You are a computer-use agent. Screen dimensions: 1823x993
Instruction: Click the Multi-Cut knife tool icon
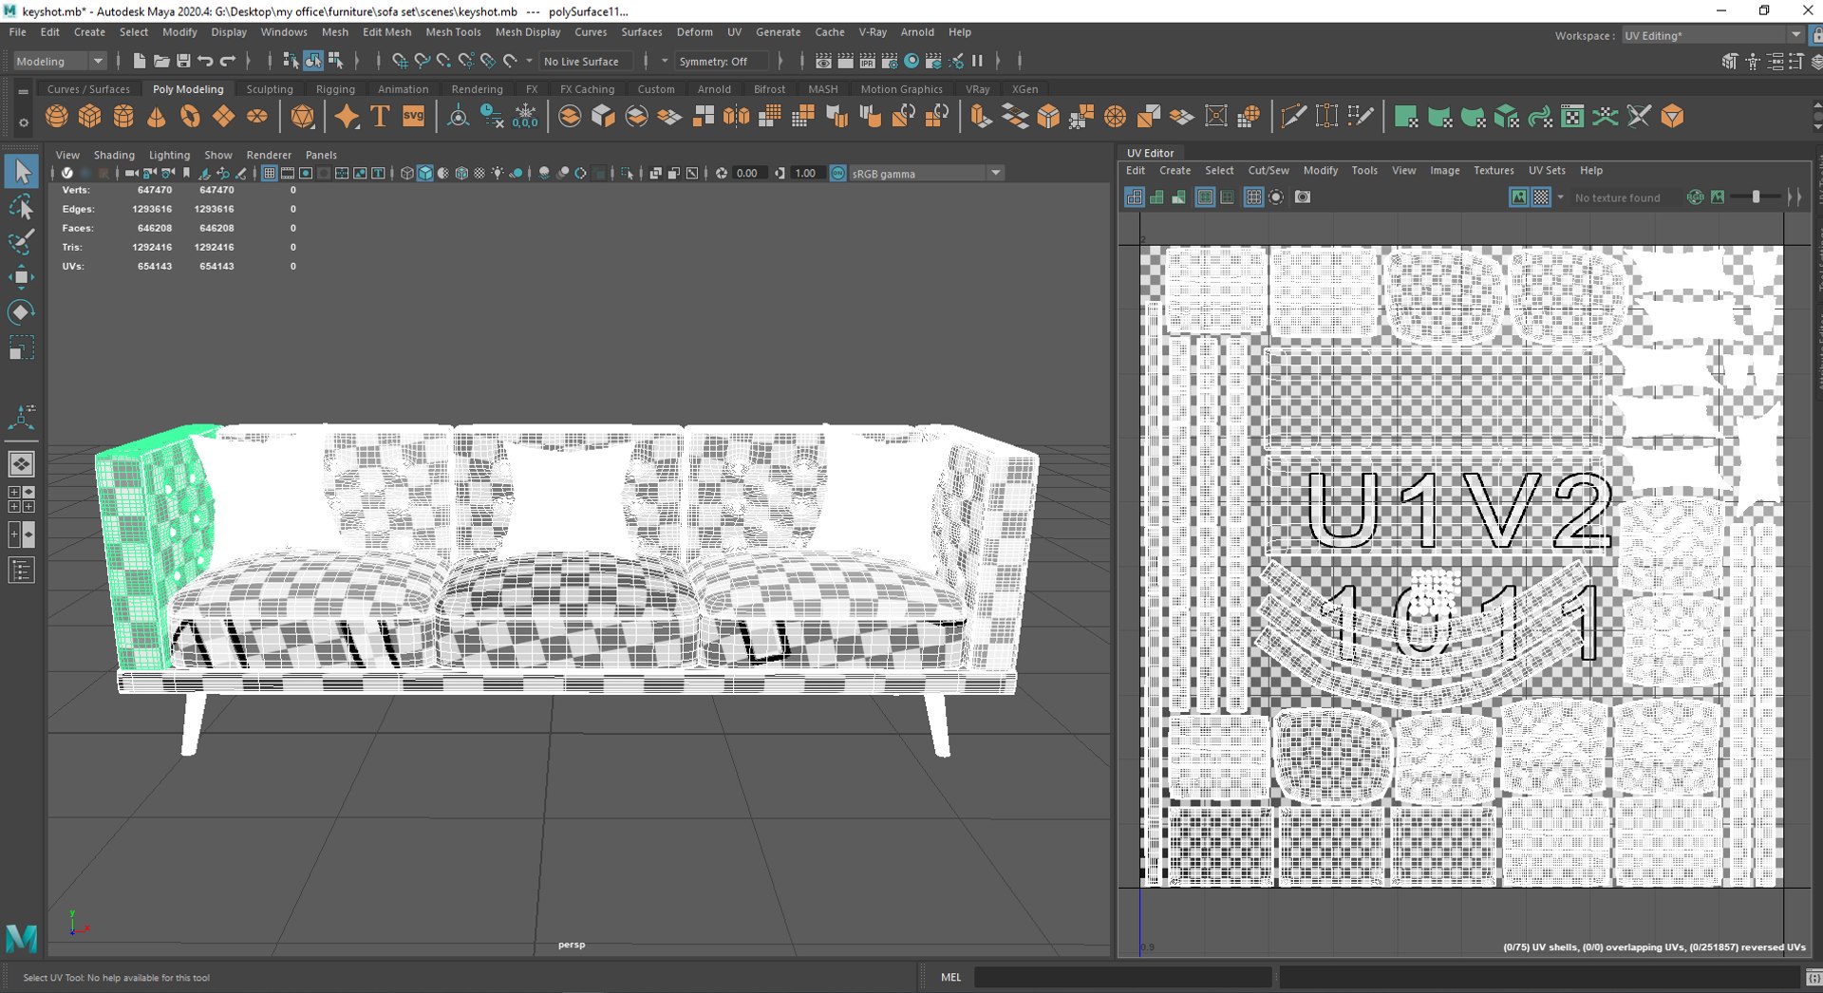(1293, 117)
